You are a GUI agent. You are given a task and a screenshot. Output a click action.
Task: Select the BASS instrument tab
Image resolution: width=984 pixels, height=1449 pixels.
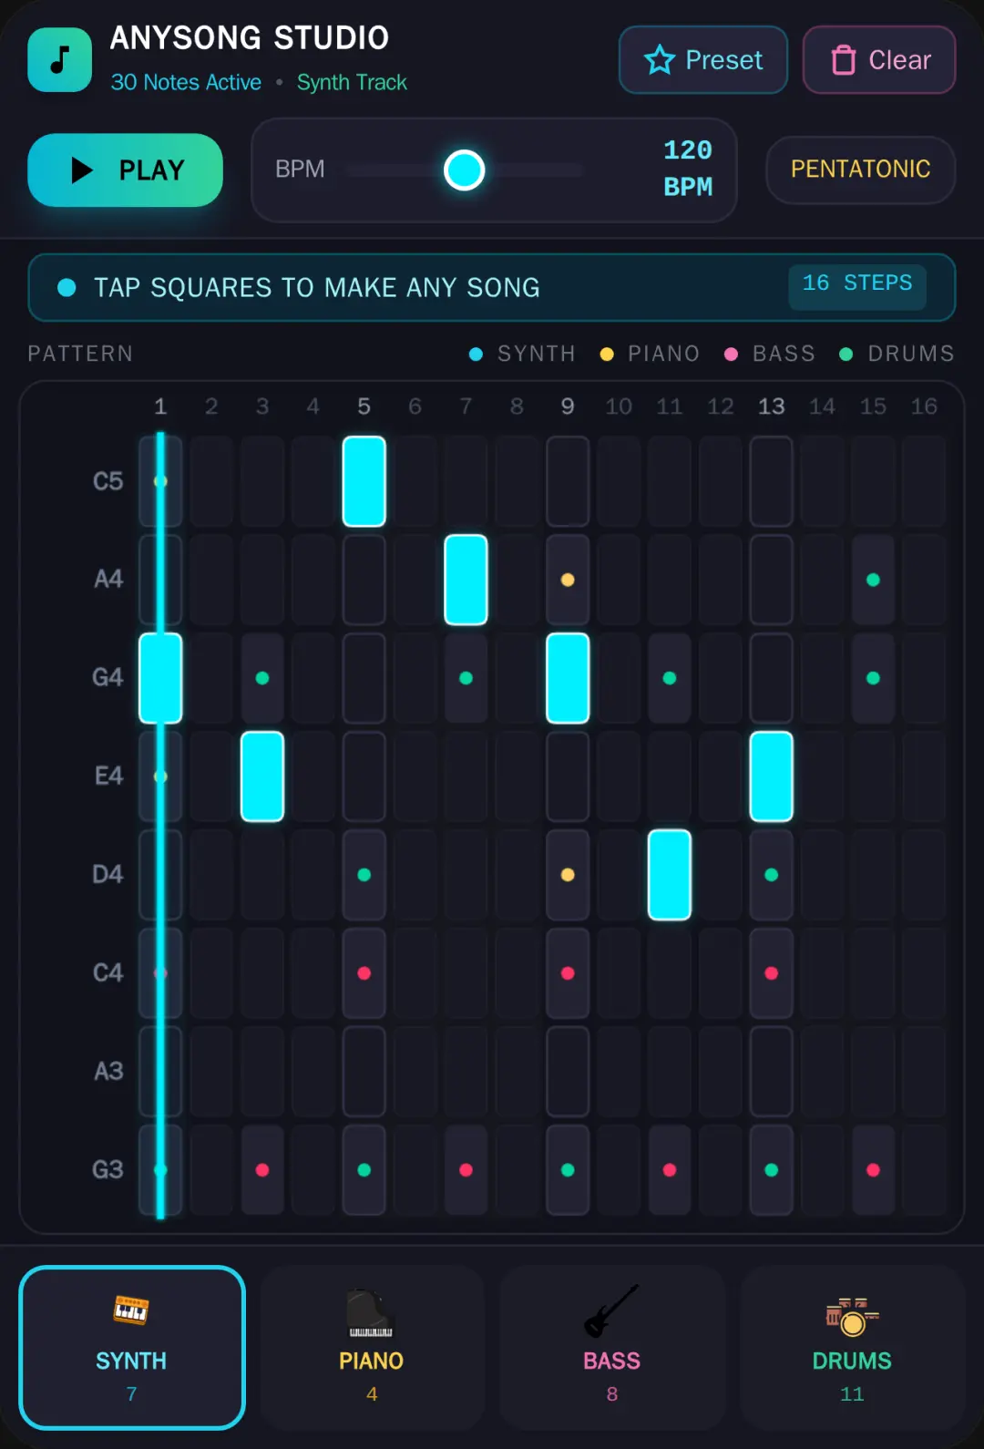(612, 1348)
